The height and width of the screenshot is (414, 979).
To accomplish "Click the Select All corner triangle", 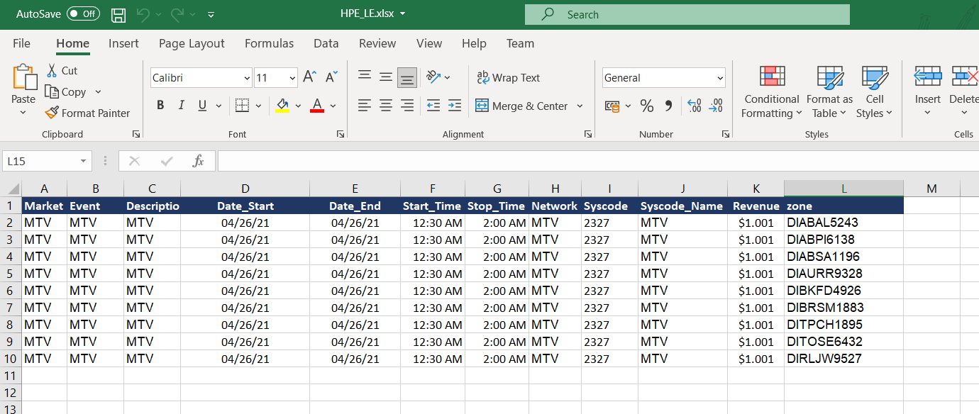I will point(12,189).
